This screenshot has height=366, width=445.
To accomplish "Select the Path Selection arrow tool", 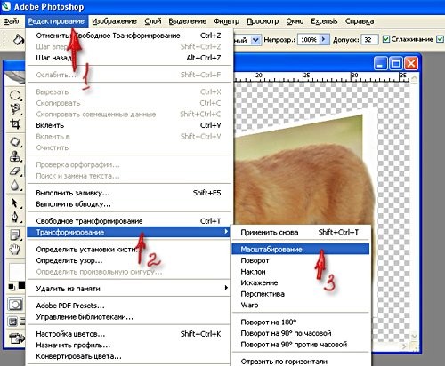I will click(15, 203).
